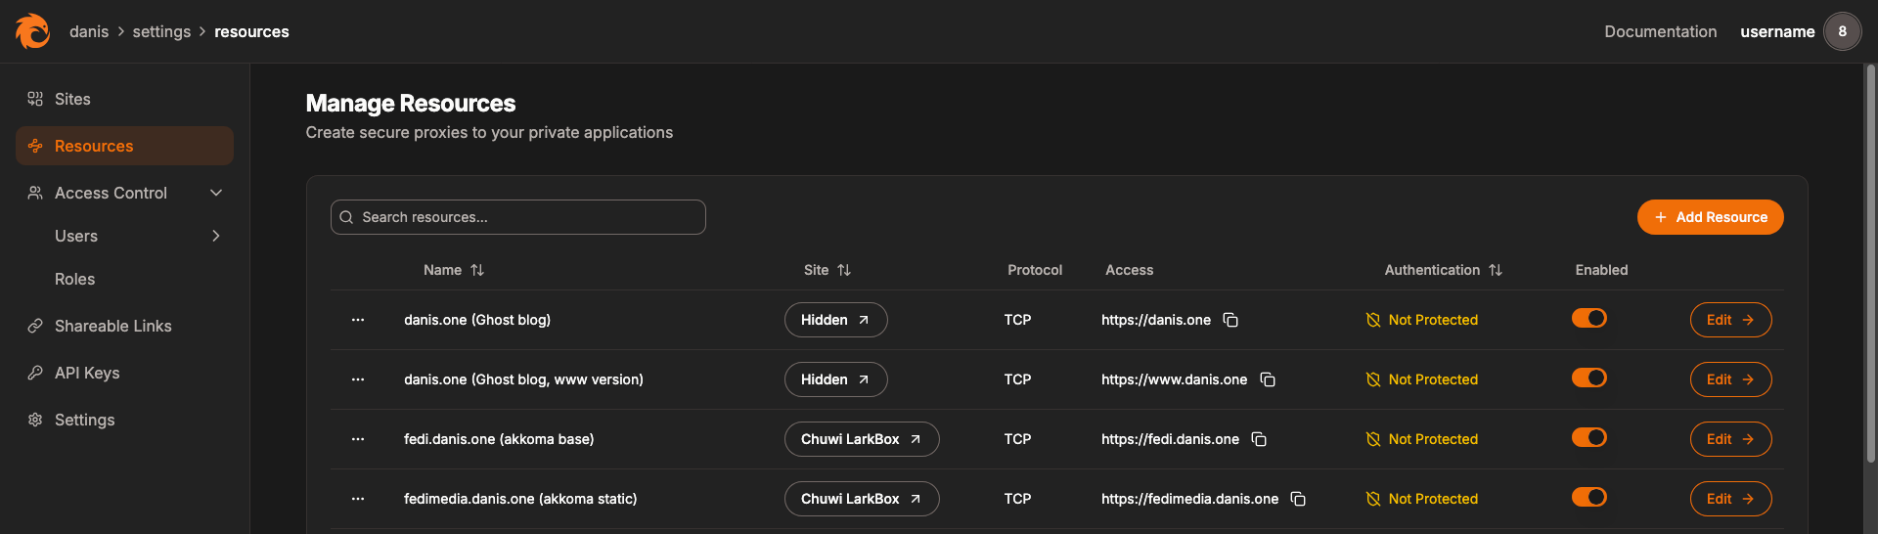The height and width of the screenshot is (534, 1878).
Task: Click the Pangolin logo icon
Action: pyautogui.click(x=32, y=31)
